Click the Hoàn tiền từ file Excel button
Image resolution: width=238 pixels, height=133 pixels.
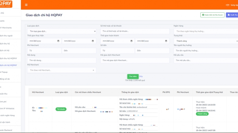click(212, 15)
